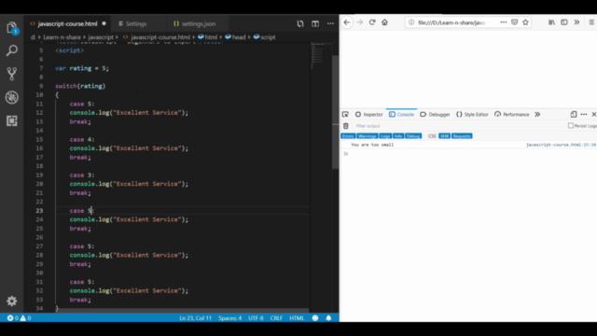The image size is (597, 336).
Task: Open devtools customize ellipsis menu
Action: pos(584,114)
